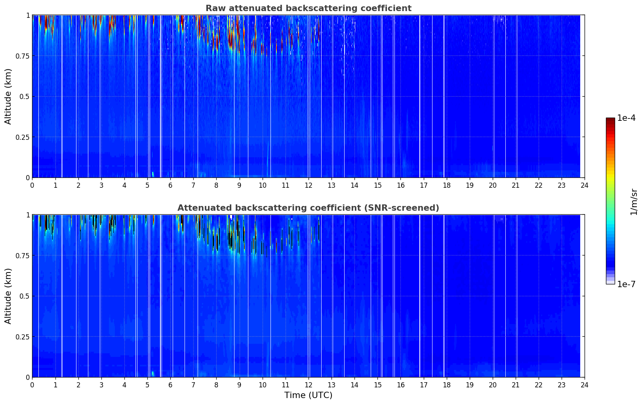
Task: Click the 'Raw attenuated backscattering coefficient' title
Action: pyautogui.click(x=308, y=8)
